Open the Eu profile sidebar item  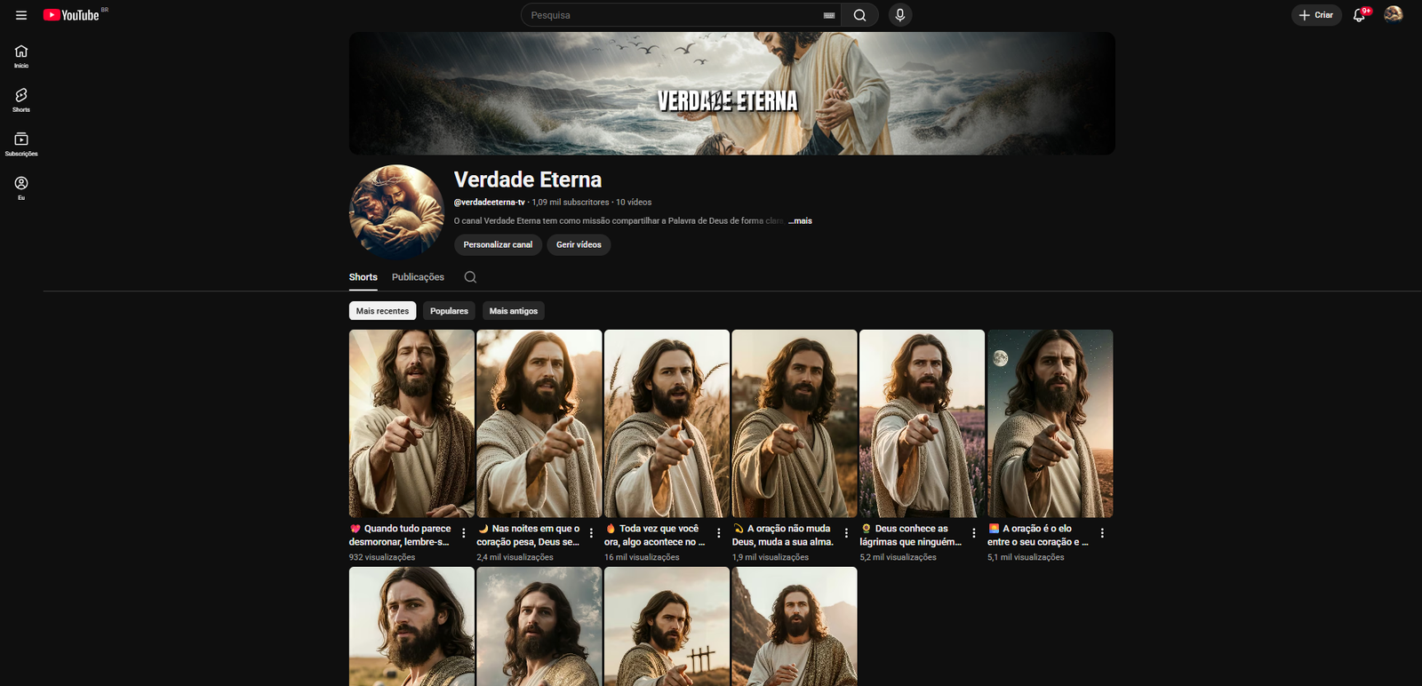tap(21, 187)
